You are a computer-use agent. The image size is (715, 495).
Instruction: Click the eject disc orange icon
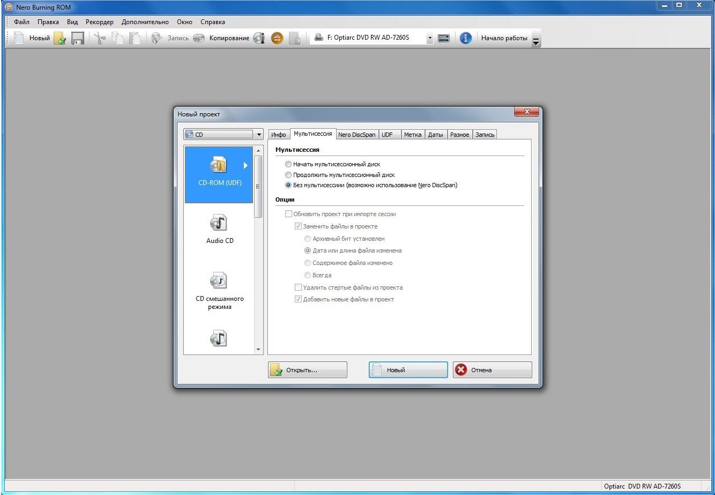[277, 38]
